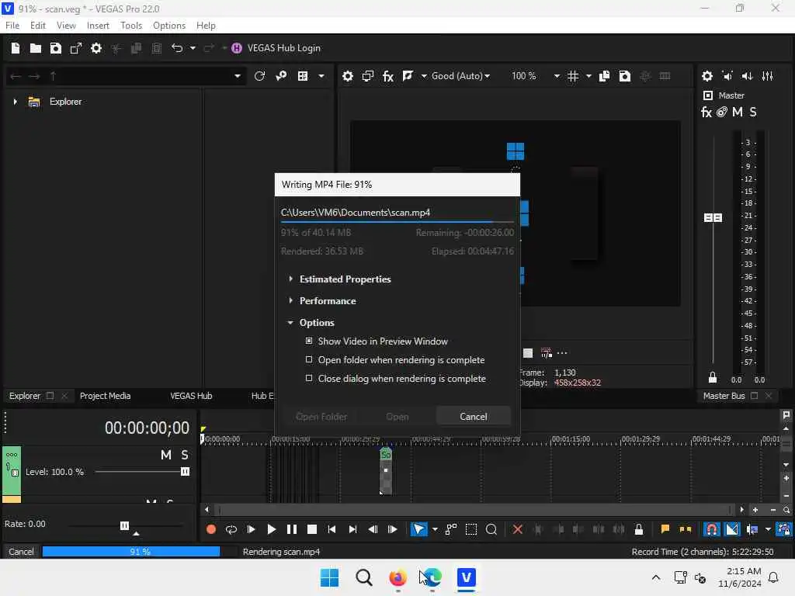Open Firefox from the taskbar
Image resolution: width=795 pixels, height=596 pixels.
point(397,577)
